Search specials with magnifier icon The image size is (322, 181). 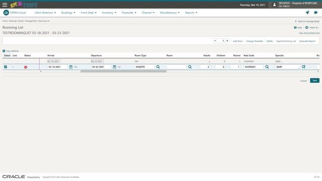click(x=303, y=67)
